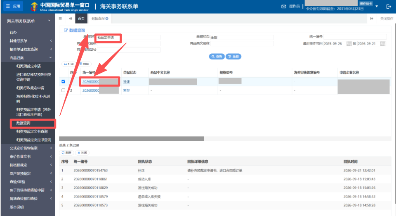Screen dimensions: 396x216
Task: Open 版本说明 in sidebar
Action: tap(16, 207)
